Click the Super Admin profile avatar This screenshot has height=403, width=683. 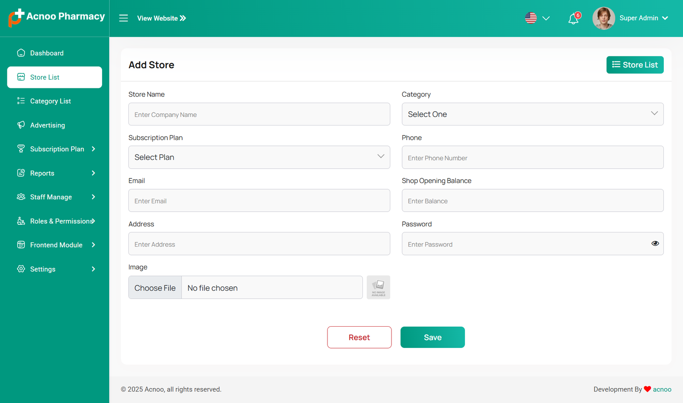(x=603, y=18)
